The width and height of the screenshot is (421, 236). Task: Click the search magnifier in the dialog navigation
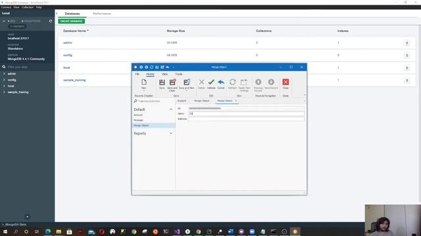(136, 101)
